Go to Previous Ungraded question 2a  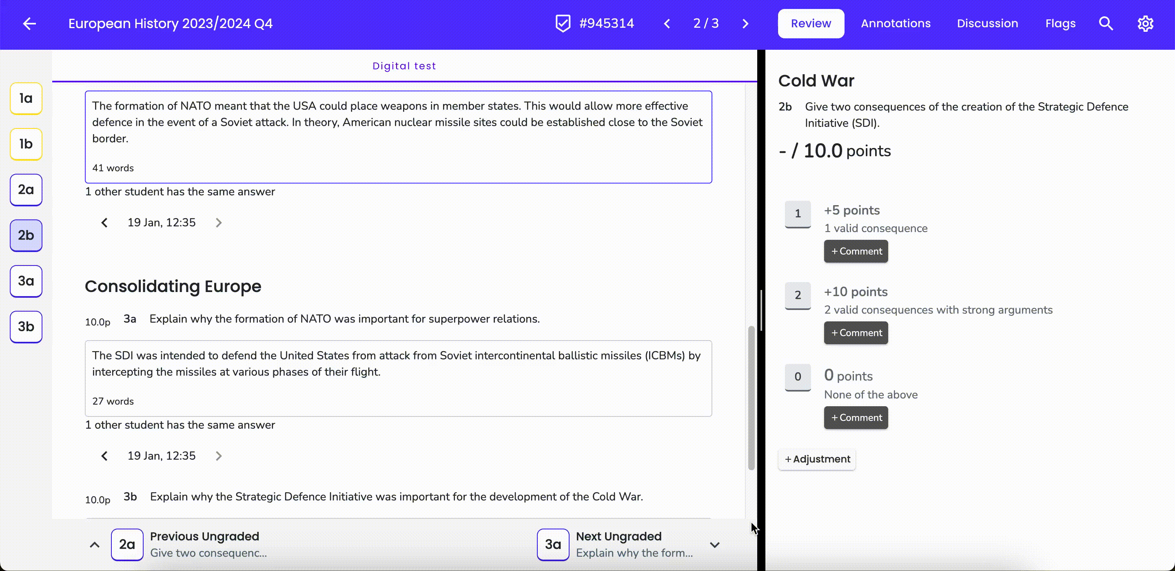[127, 544]
